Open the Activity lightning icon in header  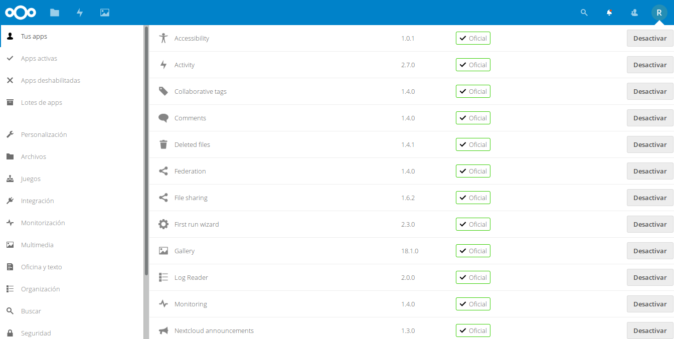pyautogui.click(x=80, y=13)
